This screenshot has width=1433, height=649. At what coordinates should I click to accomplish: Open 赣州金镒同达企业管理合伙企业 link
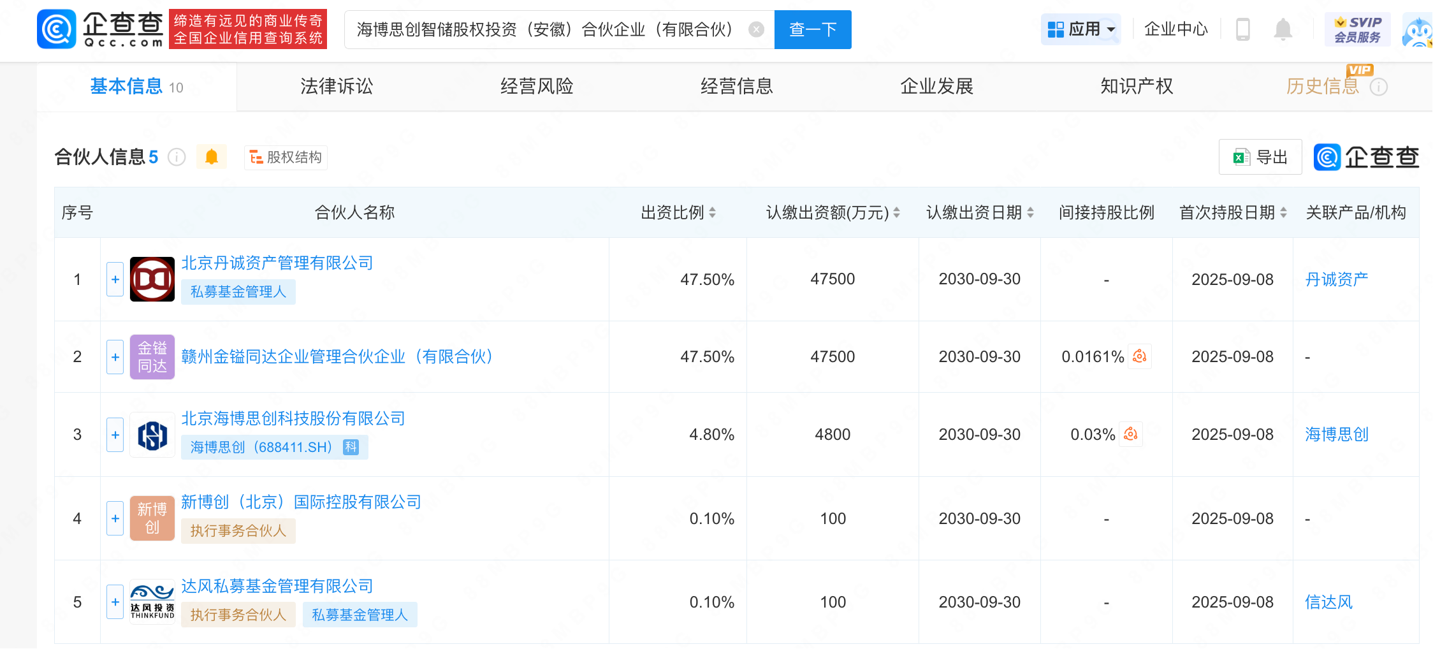tap(338, 356)
